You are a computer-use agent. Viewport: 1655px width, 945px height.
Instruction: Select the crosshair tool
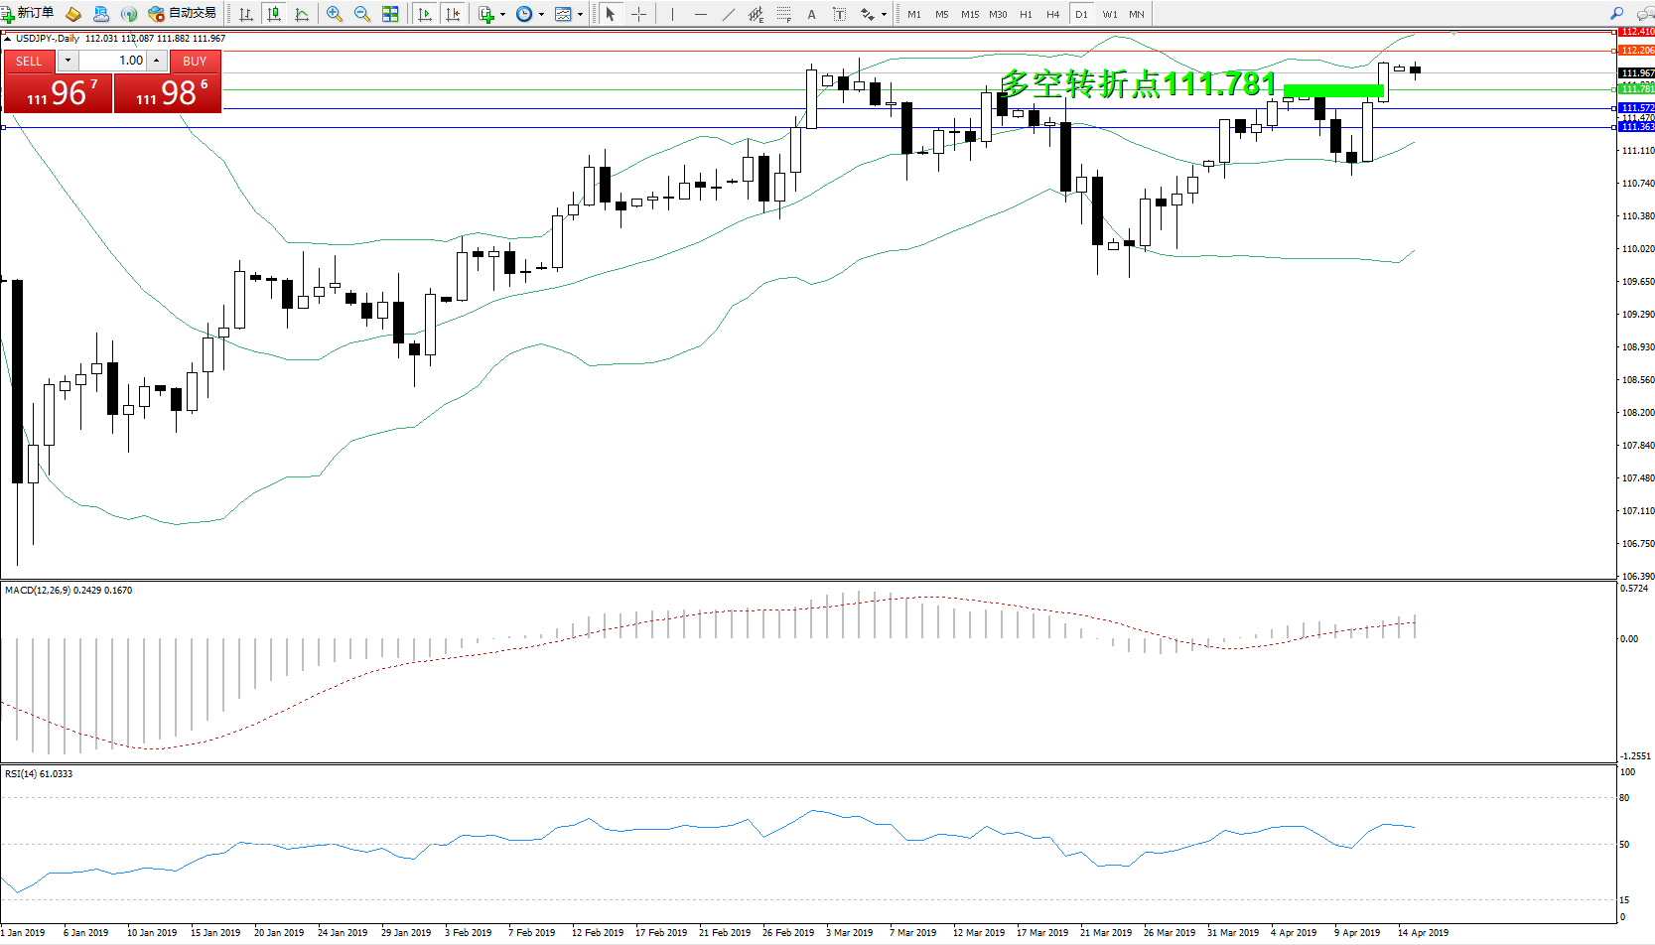point(638,14)
